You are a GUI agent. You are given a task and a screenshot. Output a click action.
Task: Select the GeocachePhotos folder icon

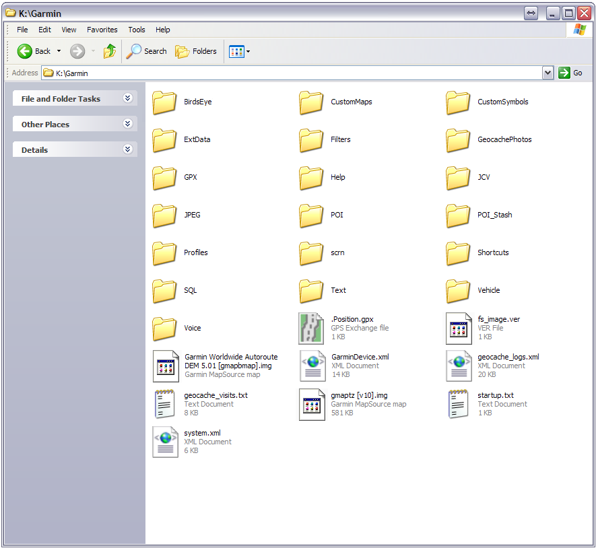458,140
